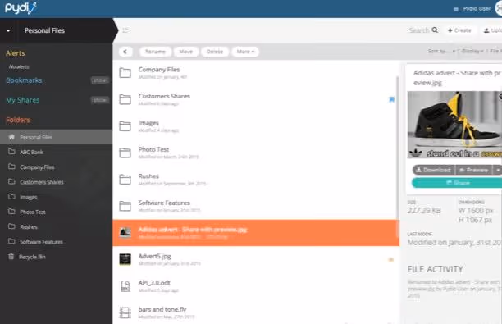Select Advert5.jpg in the list
Image resolution: width=502 pixels, height=324 pixels.
255,259
